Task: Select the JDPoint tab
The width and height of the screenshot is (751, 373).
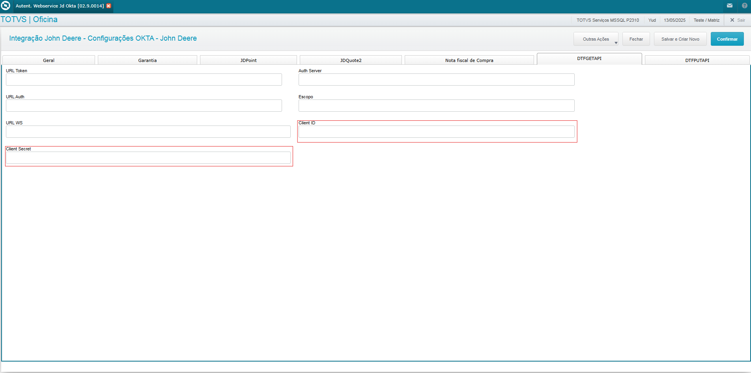Action: pos(248,60)
